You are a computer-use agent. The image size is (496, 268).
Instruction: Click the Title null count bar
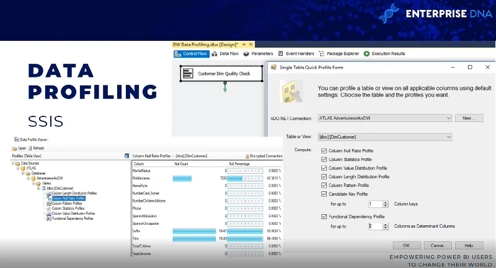click(194, 239)
